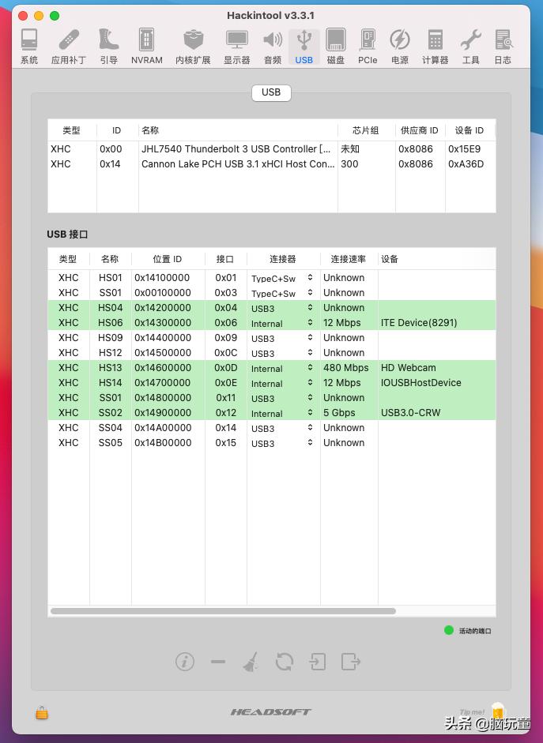Screen dimensions: 543x743
Task: Sort controllers by 供应商 ID header
Action: tap(420, 130)
